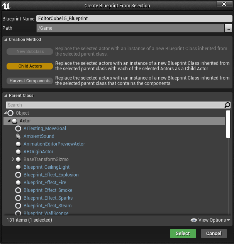Click the /Game path field

(130, 28)
